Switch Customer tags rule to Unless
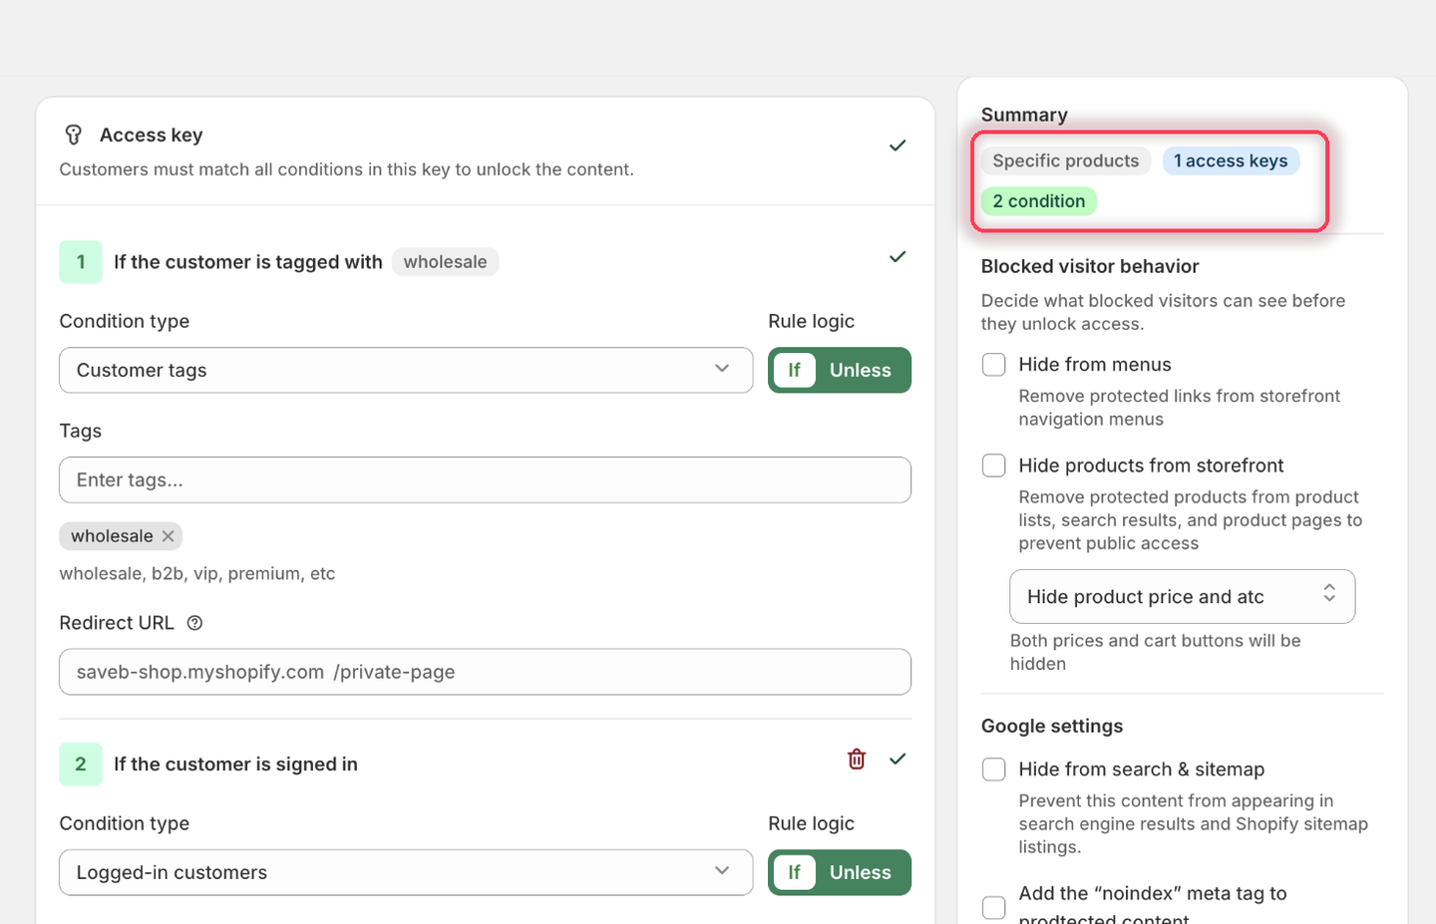Screen dimensions: 1436x924 click(861, 370)
